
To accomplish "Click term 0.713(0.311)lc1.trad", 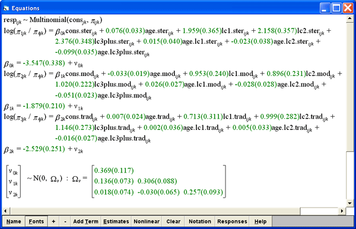I will click(x=218, y=117).
